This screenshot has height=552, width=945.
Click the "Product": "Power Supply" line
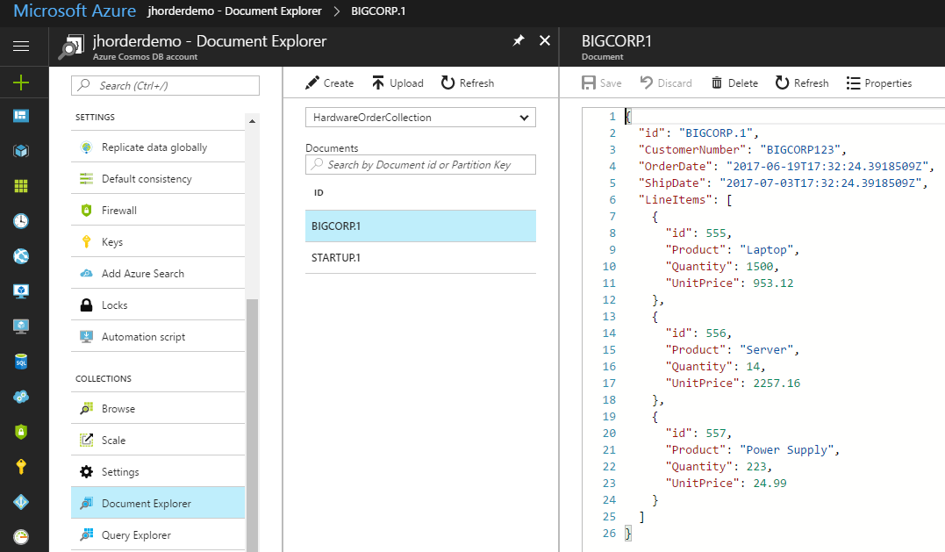752,449
